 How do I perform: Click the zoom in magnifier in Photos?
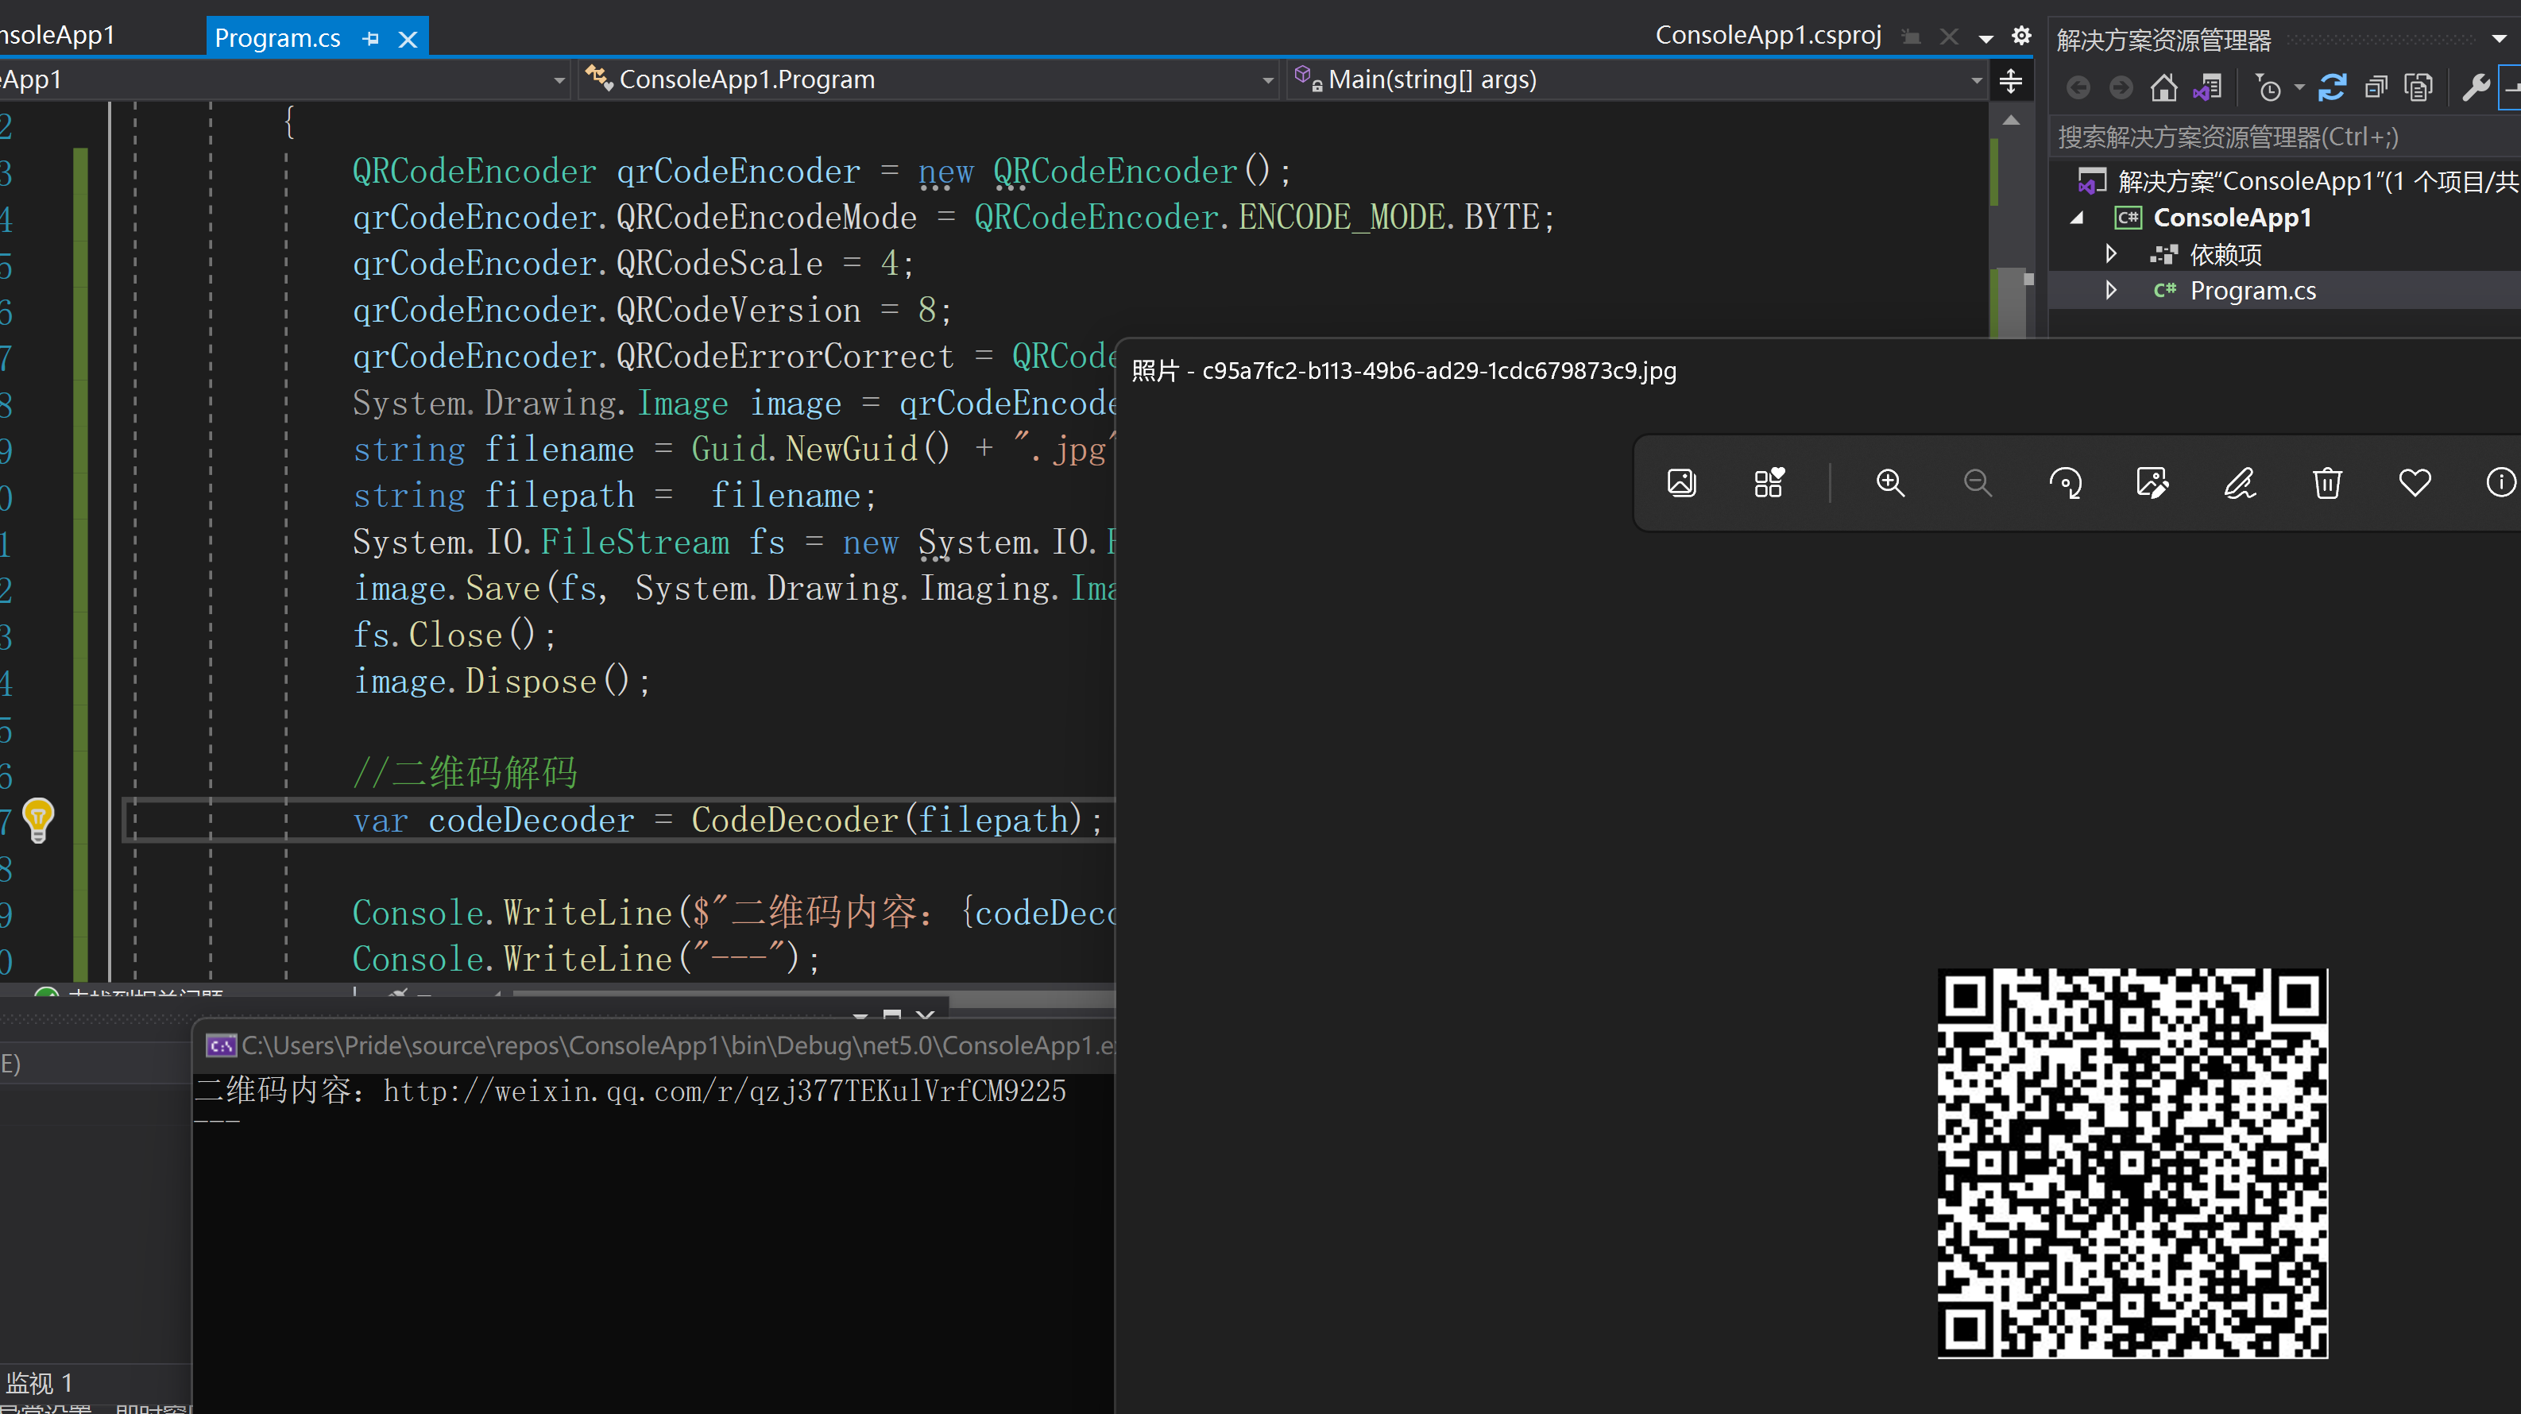coord(1890,484)
